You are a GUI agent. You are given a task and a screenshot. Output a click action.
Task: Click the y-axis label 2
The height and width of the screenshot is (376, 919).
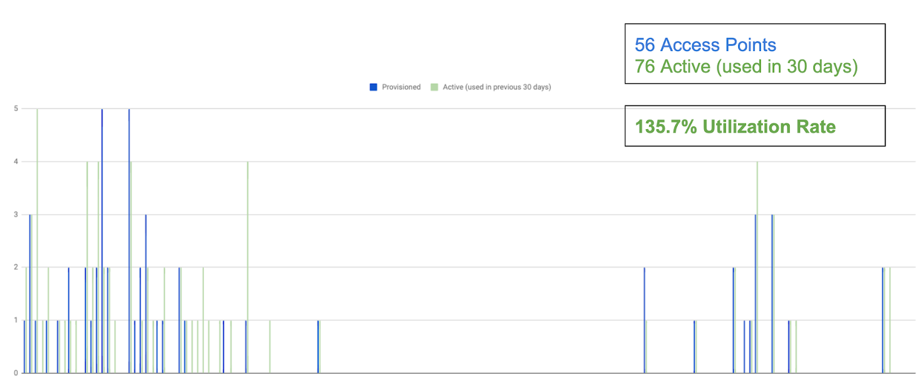point(16,268)
